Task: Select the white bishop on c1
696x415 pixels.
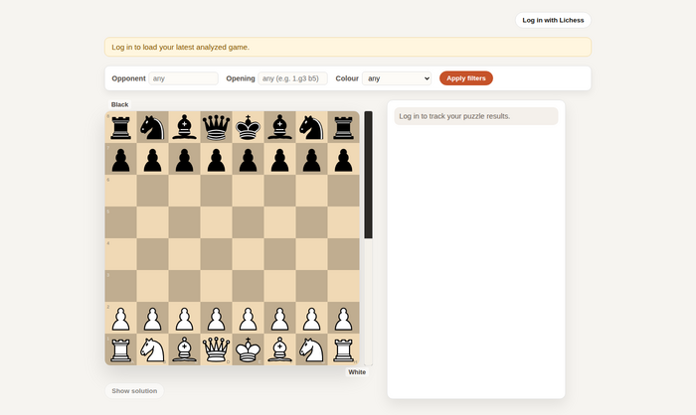Action: pyautogui.click(x=185, y=349)
